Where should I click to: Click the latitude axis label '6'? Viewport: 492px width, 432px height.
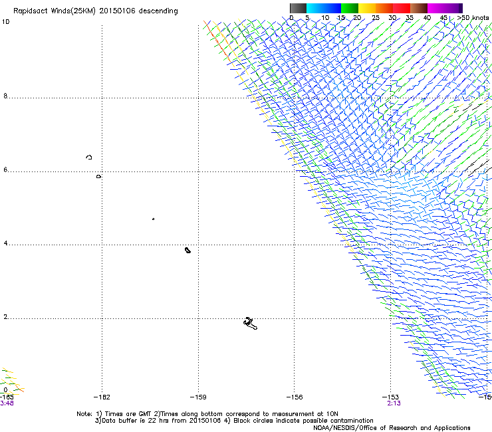point(5,169)
